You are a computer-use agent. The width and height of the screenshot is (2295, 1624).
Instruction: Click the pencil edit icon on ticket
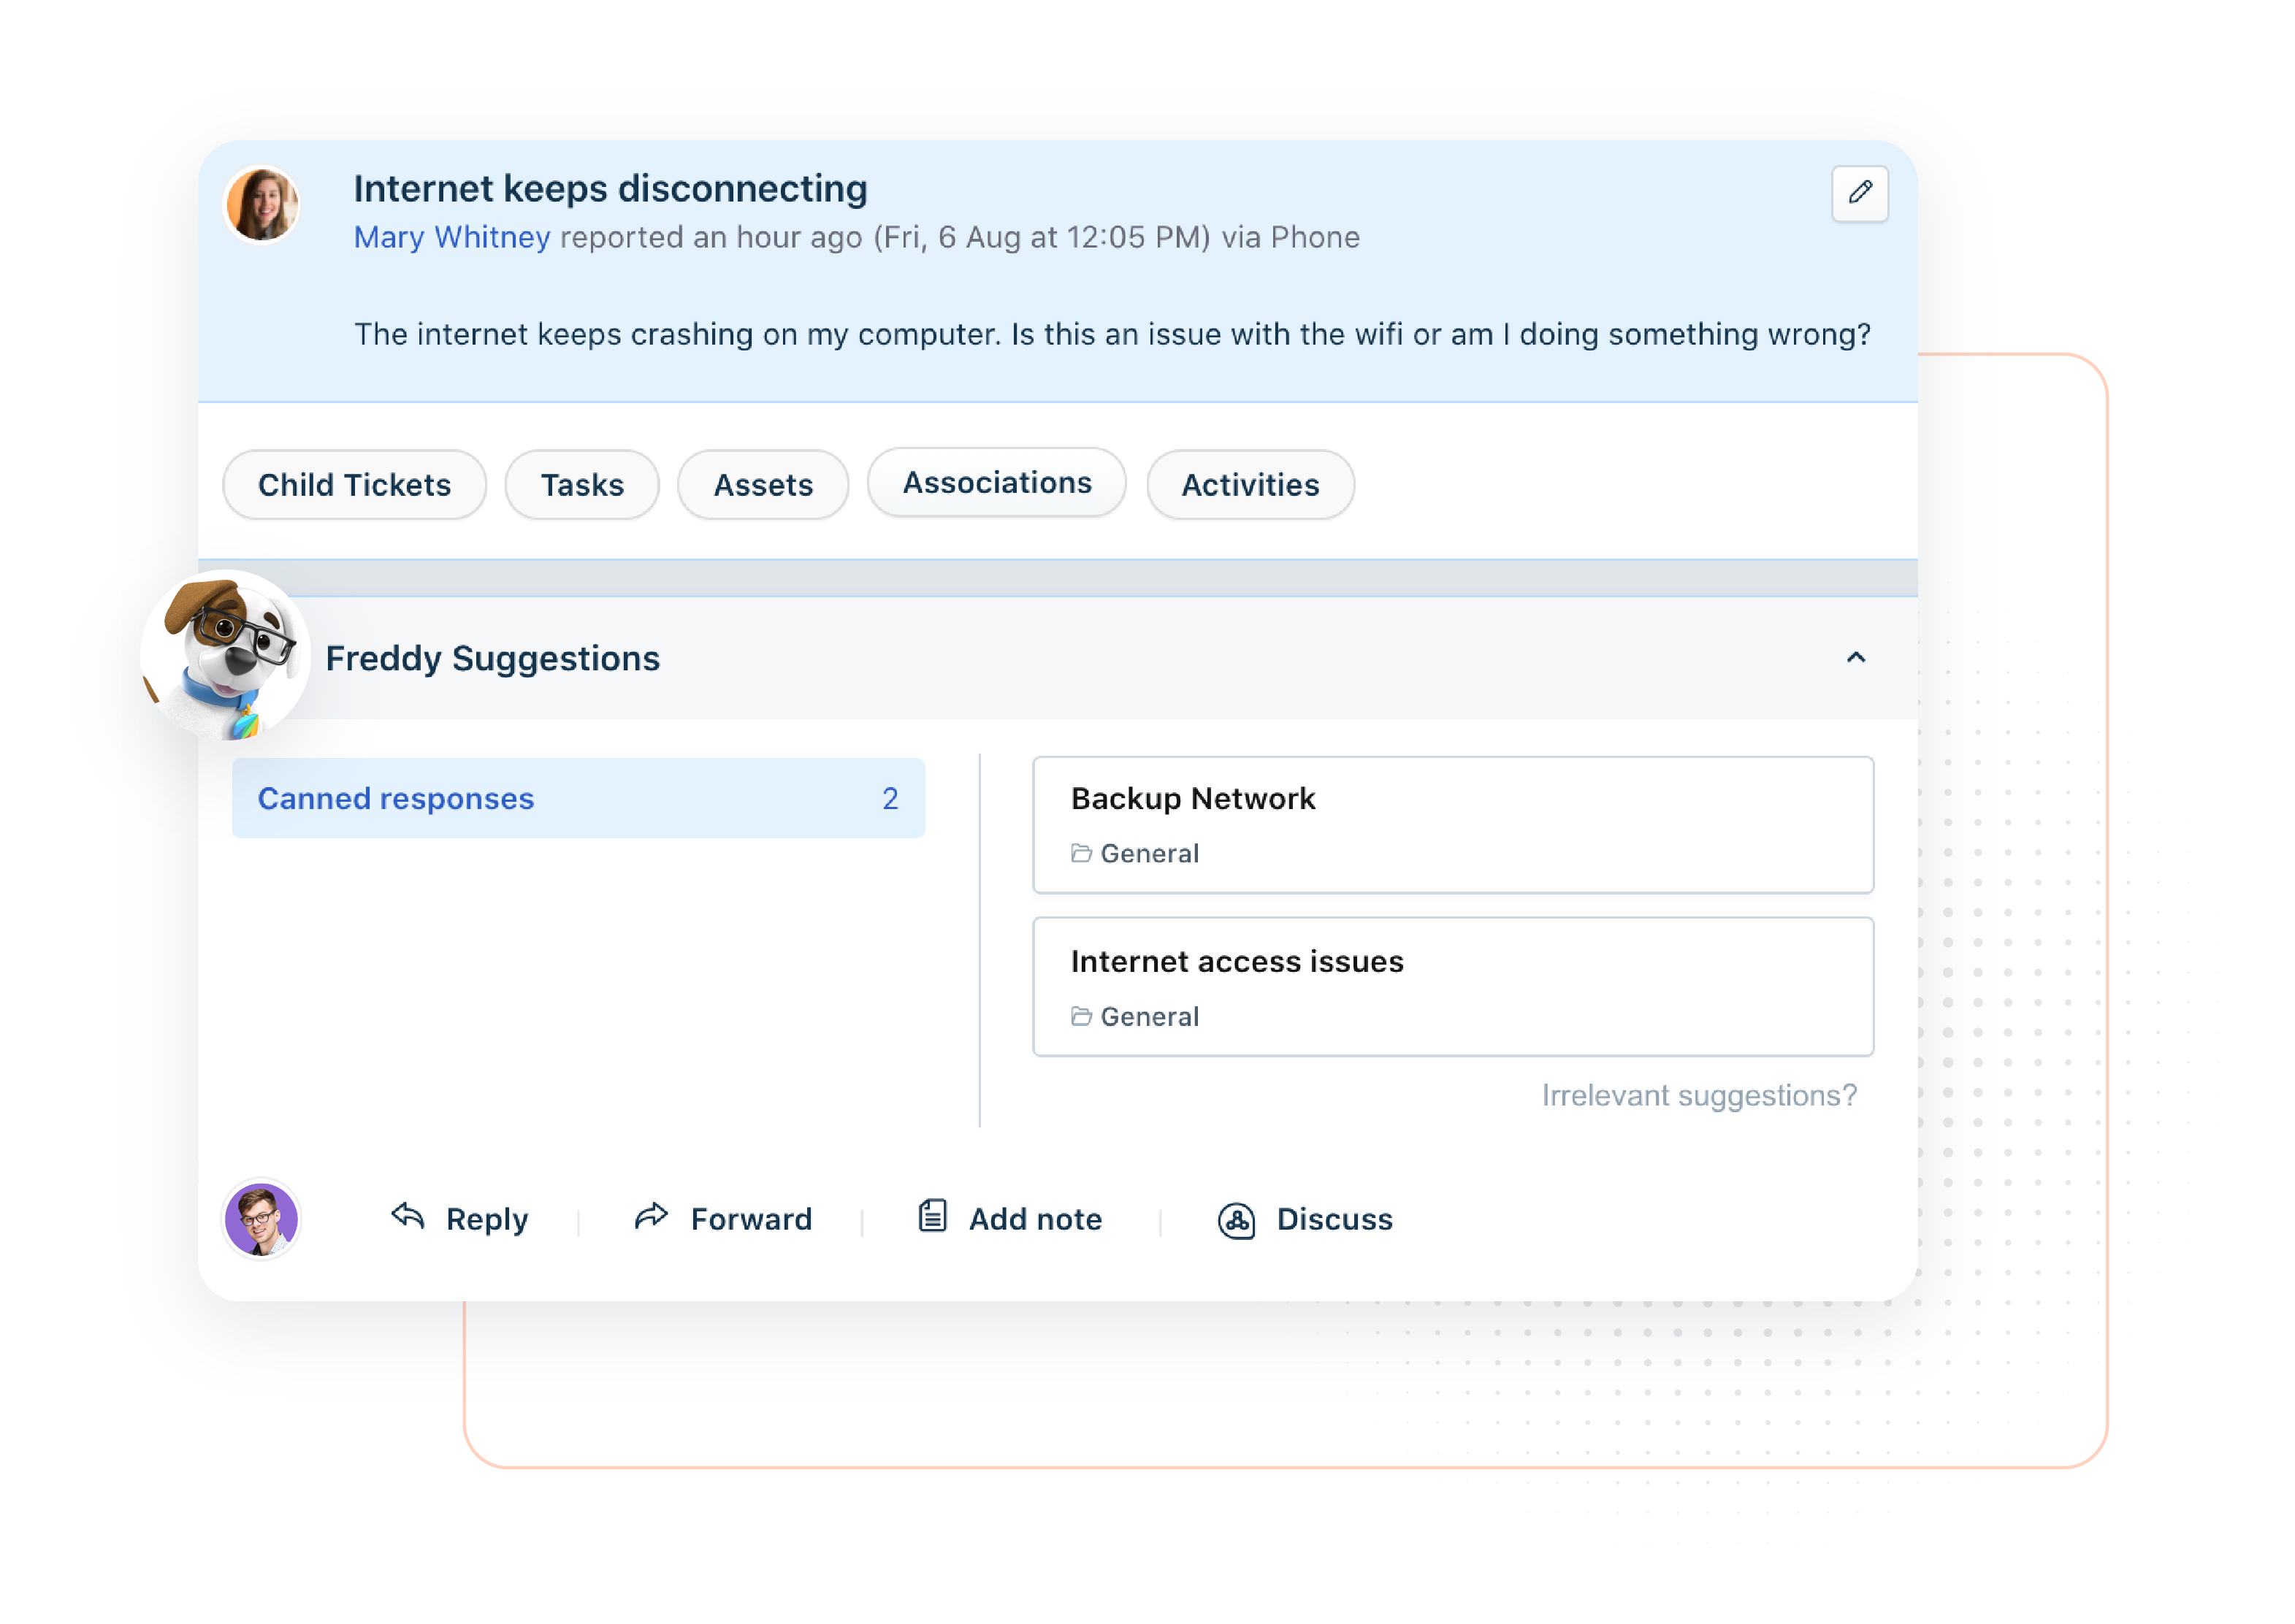(1859, 193)
